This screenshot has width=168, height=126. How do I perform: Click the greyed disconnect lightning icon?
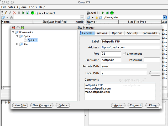pos(10,13)
